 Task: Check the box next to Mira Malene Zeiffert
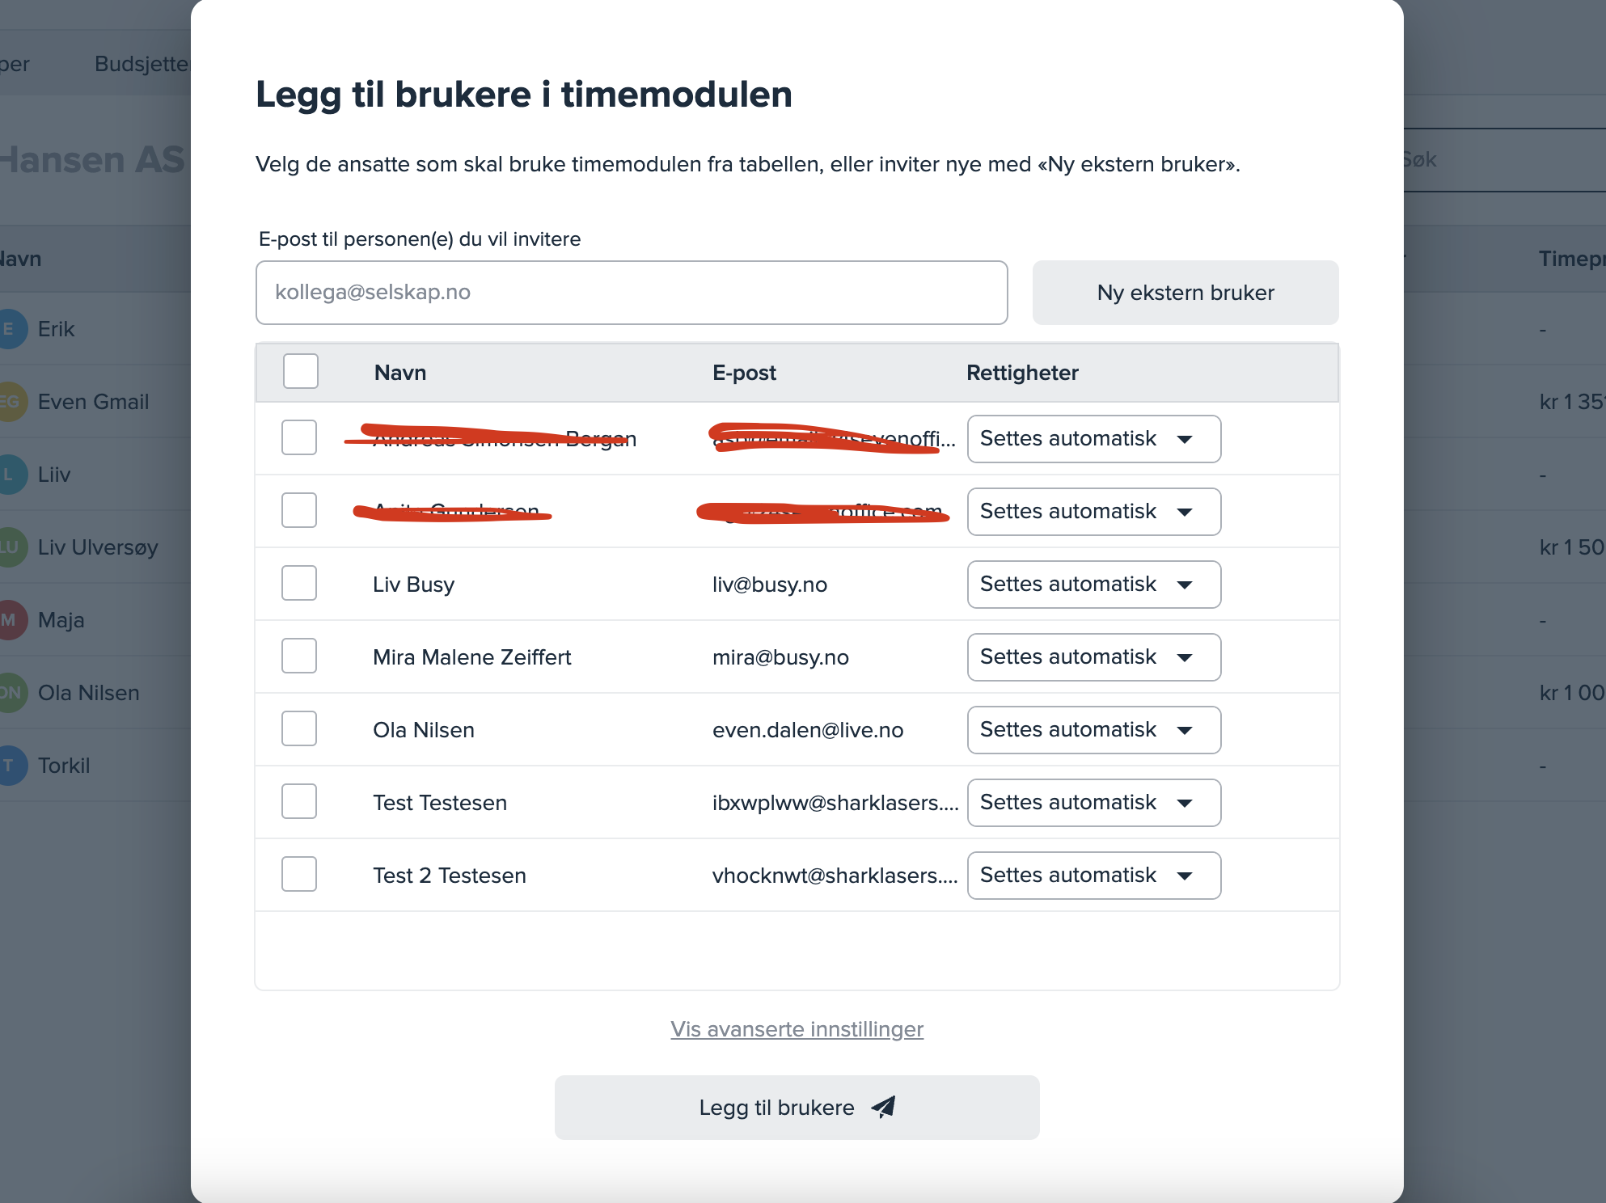click(299, 656)
